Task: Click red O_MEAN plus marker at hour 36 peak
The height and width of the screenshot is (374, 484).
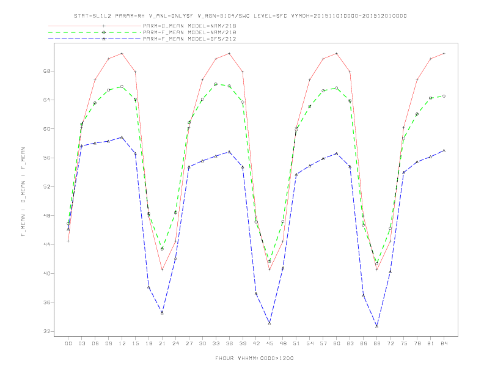Action: point(229,53)
